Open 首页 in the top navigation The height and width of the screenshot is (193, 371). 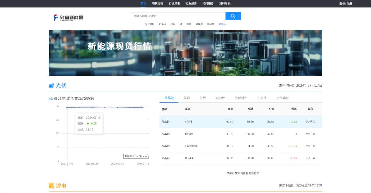[143, 4]
